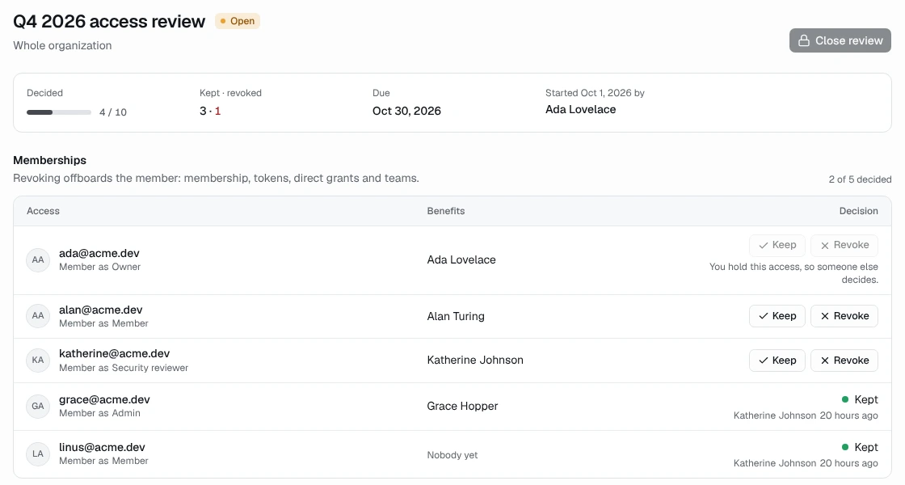The height and width of the screenshot is (485, 905).
Task: Click the green Kept dot for linus@acme.dev
Action: pyautogui.click(x=845, y=447)
